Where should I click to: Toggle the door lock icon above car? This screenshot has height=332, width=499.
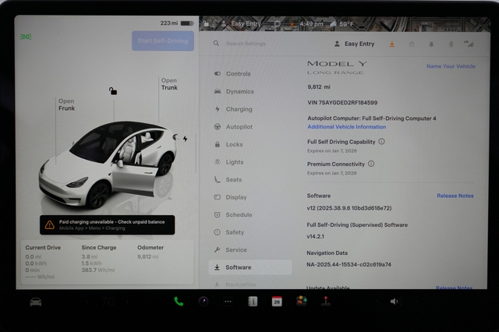(x=113, y=91)
